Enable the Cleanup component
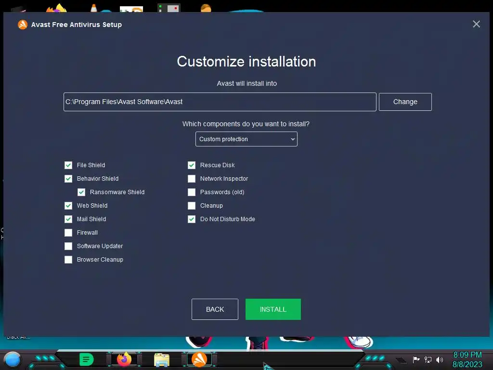This screenshot has width=493, height=370. click(192, 206)
